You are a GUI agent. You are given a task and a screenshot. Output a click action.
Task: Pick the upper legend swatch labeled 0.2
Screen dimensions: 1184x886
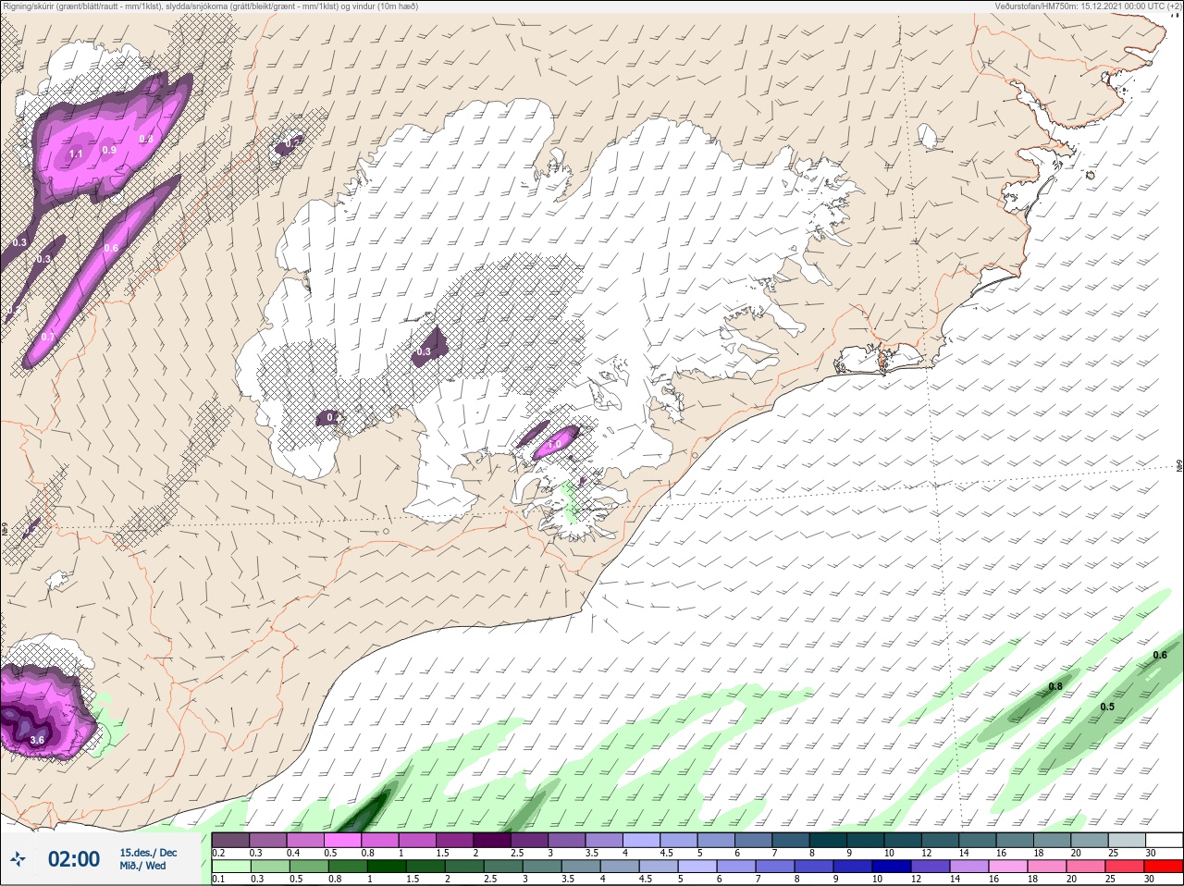click(230, 840)
